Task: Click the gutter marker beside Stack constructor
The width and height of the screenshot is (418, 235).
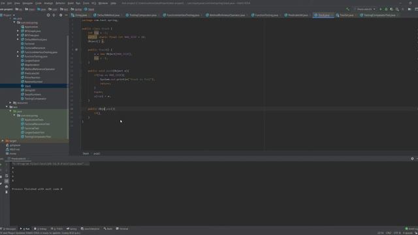Action: pos(76,50)
